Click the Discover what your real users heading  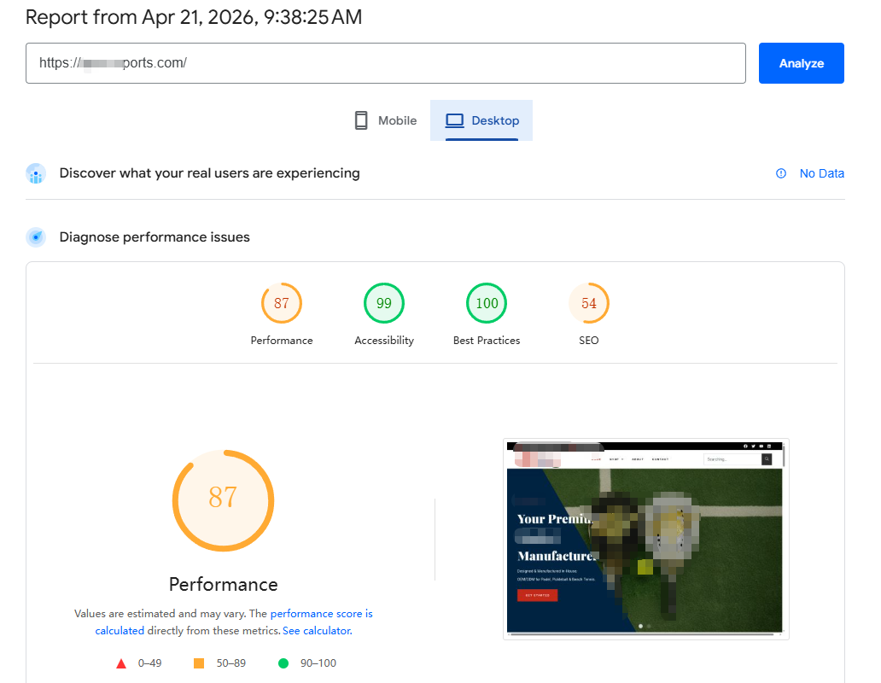(209, 173)
